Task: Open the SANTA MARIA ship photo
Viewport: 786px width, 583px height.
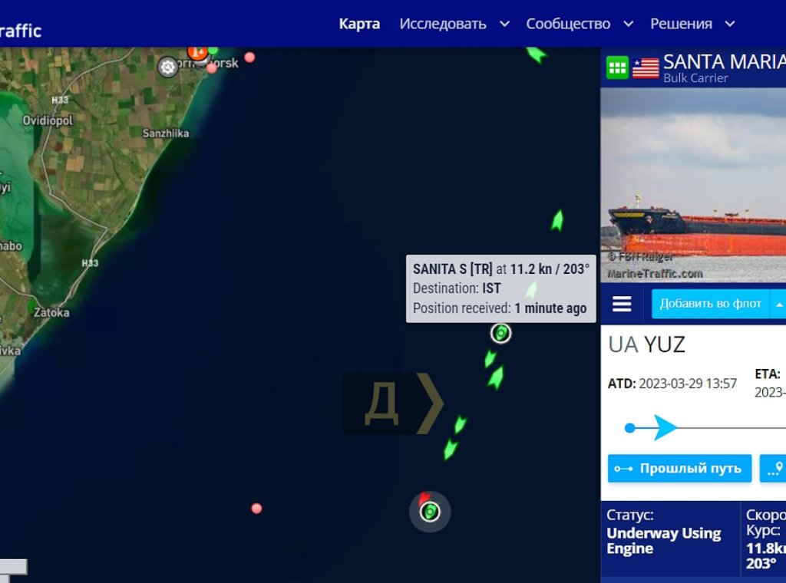Action: pyautogui.click(x=693, y=185)
